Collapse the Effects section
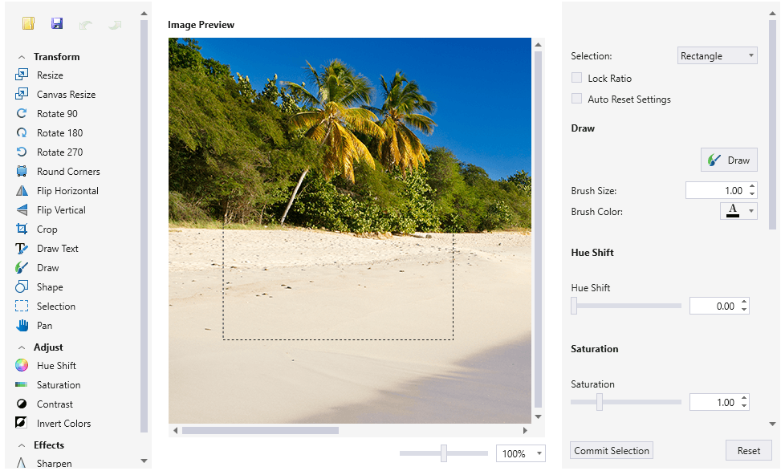Image resolution: width=781 pixels, height=471 pixels. point(22,445)
